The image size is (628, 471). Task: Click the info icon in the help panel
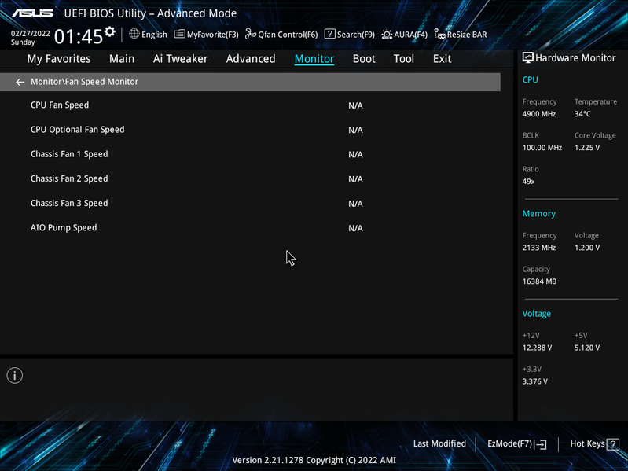15,376
